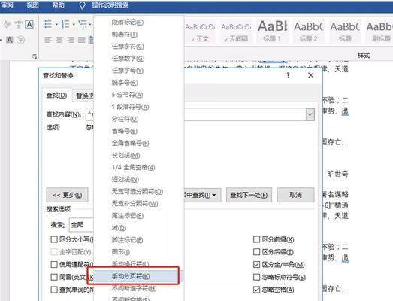Uncheck the 区分全/半角 checkbox
Screen dimensions: 393x301
[256, 264]
